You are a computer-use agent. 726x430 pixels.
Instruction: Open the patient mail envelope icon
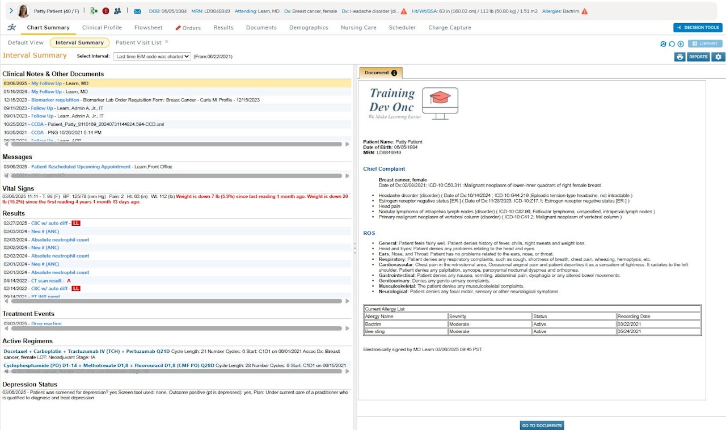[137, 11]
